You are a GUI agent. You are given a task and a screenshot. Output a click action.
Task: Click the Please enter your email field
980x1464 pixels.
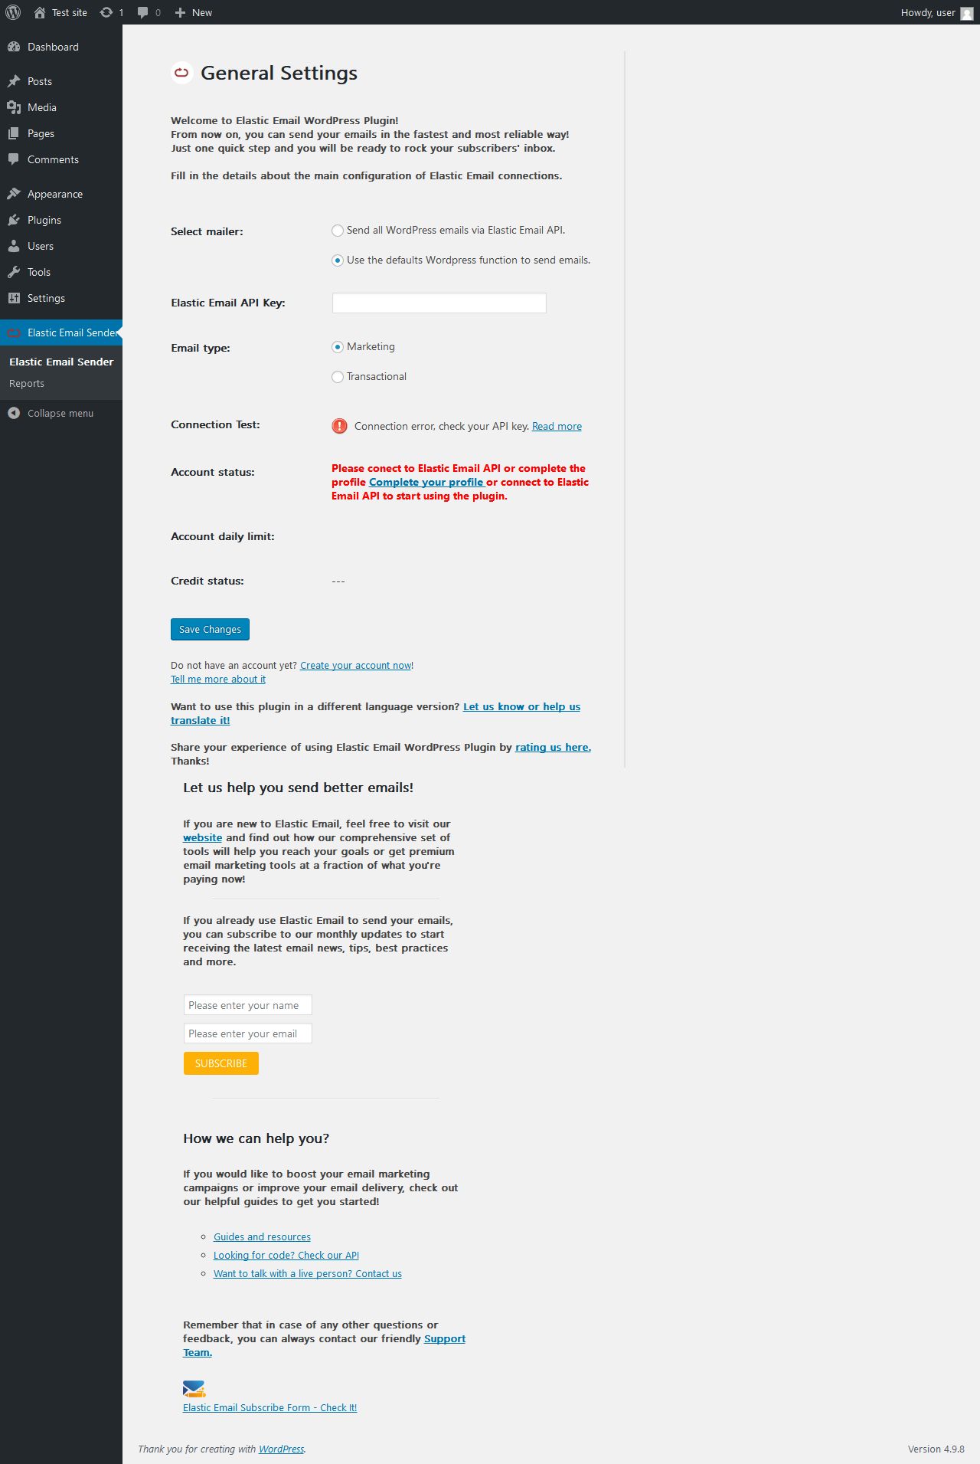point(248,1033)
